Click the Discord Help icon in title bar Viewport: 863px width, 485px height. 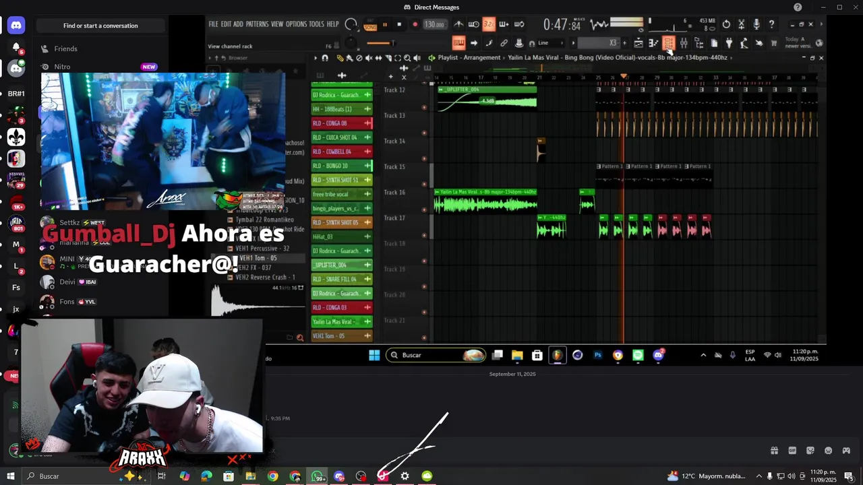point(798,7)
